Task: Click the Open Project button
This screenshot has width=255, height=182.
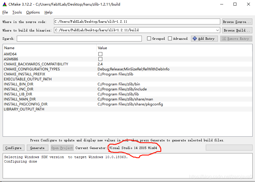Action: [62, 148]
